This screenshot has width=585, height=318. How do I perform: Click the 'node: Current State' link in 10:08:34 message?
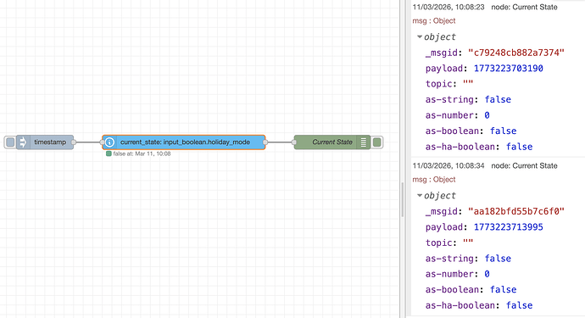524,165
